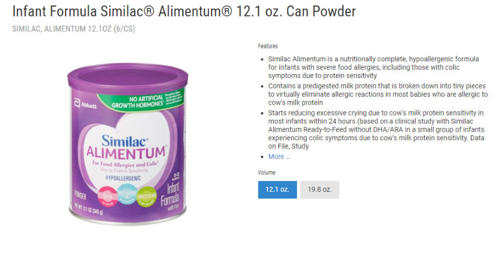This screenshot has height=253, width=500.
Task: Select the 12.1 oz. volume option
Action: (x=277, y=190)
